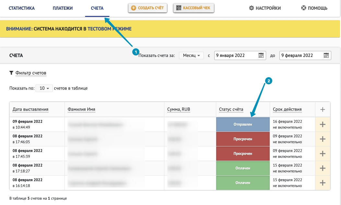
Task: Open rows-per-page dropdown showing 10
Action: 44,88
